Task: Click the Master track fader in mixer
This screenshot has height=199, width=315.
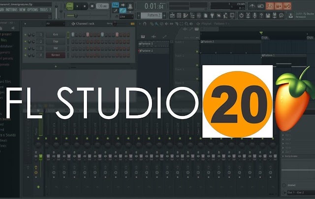Action: coord(40,157)
